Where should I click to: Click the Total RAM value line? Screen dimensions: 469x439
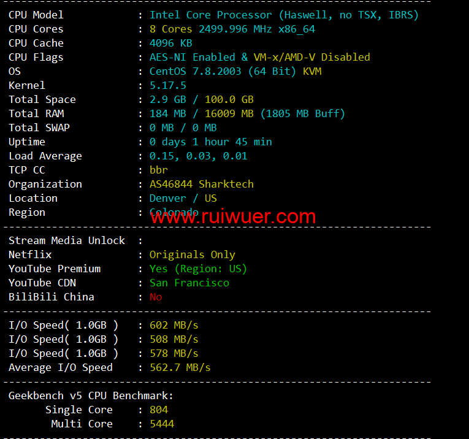tap(247, 113)
